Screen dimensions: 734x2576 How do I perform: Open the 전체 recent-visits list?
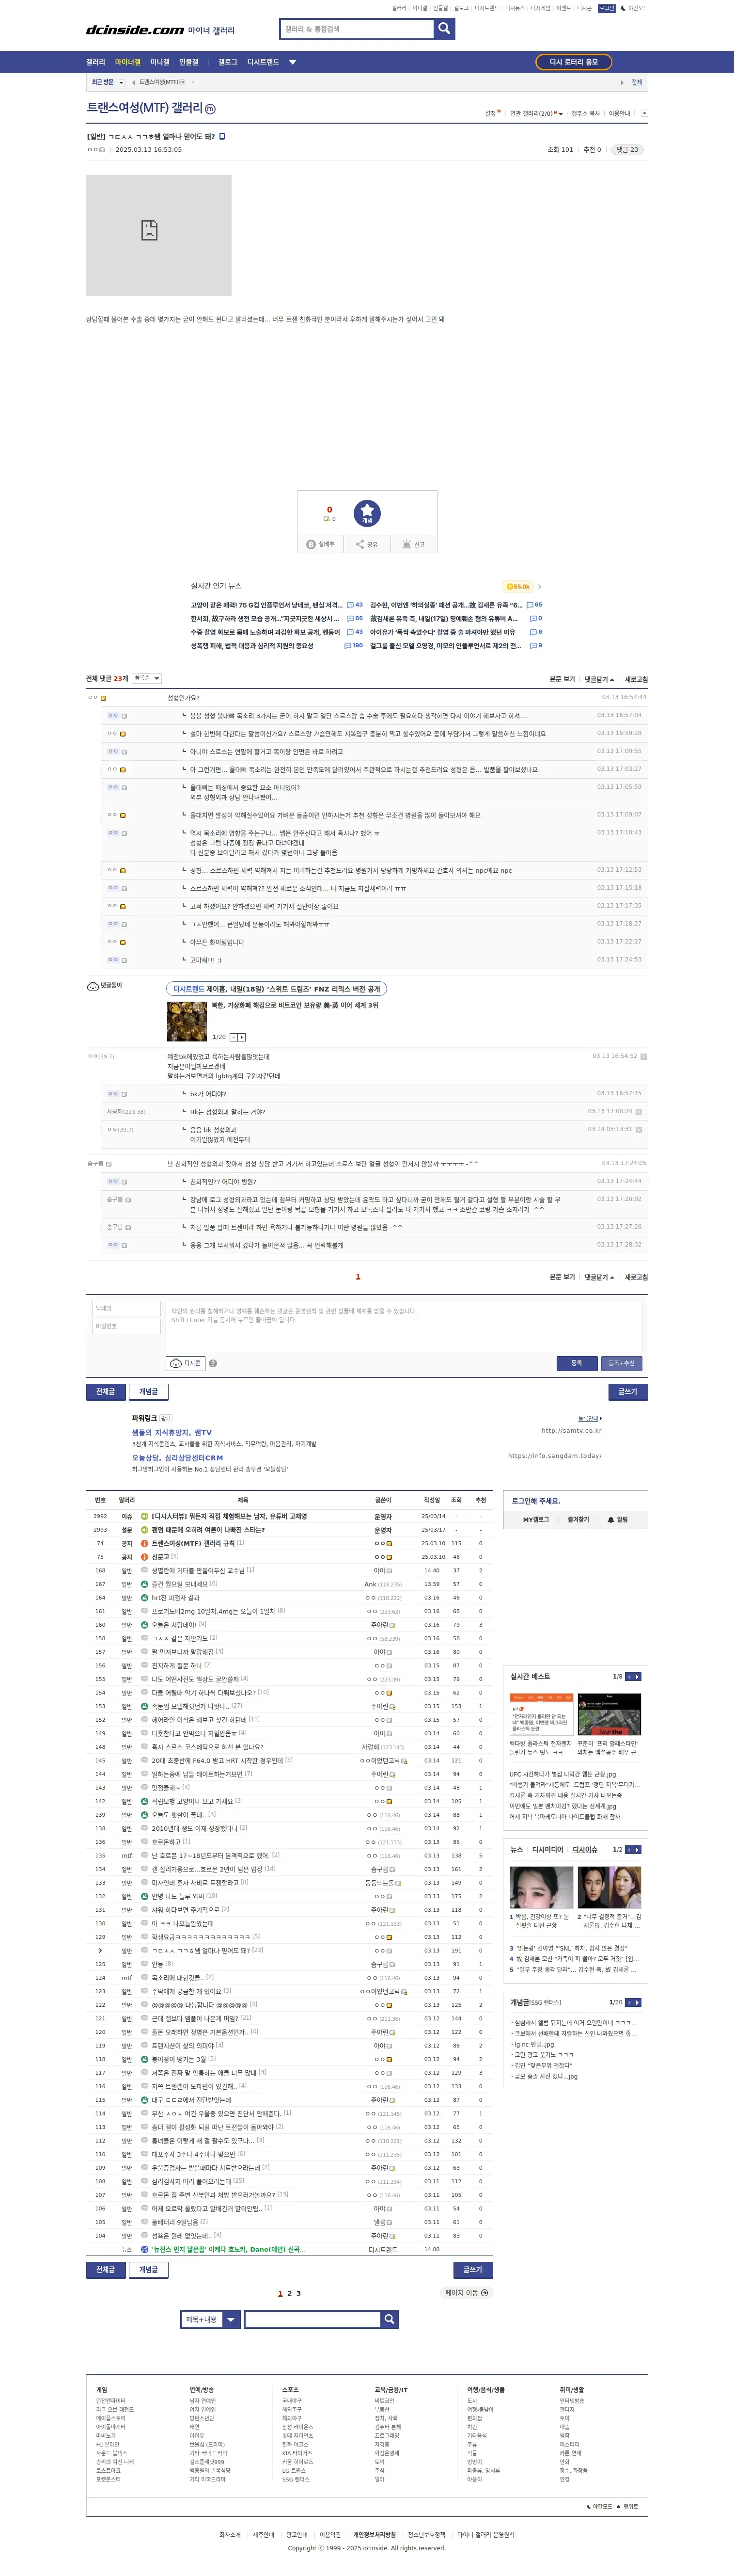point(637,82)
